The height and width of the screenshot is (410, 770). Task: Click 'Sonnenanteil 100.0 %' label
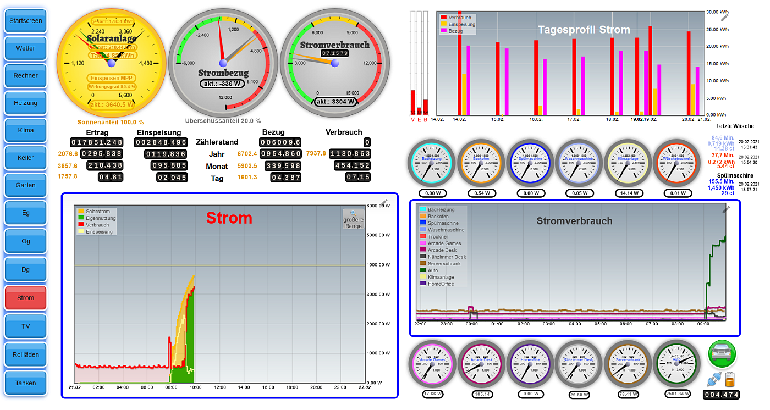tap(111, 122)
